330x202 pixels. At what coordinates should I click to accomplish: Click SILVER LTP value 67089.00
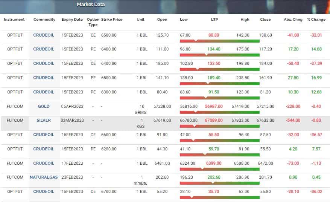click(214, 120)
